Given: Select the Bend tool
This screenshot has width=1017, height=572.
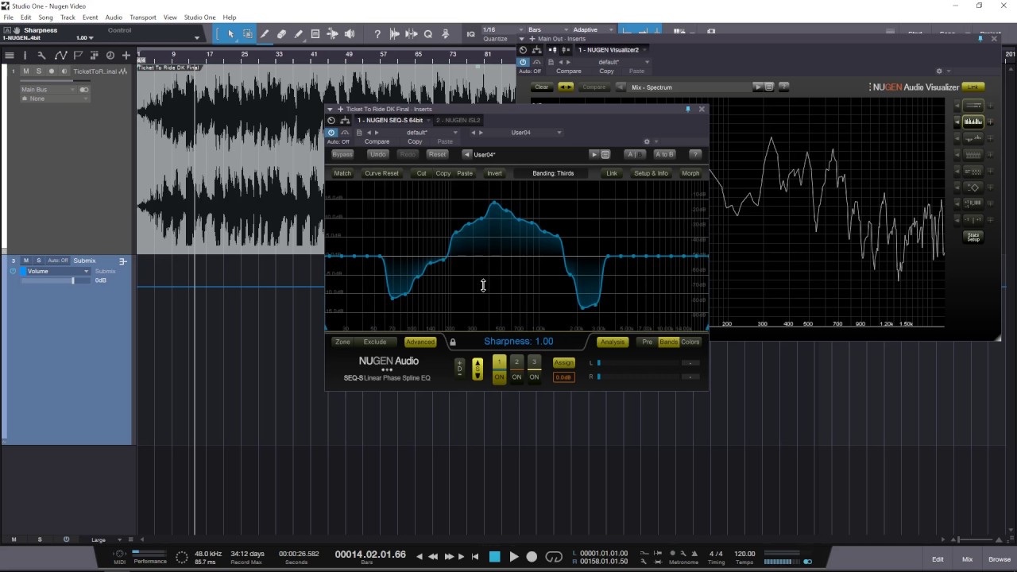Looking at the screenshot, I should point(332,34).
